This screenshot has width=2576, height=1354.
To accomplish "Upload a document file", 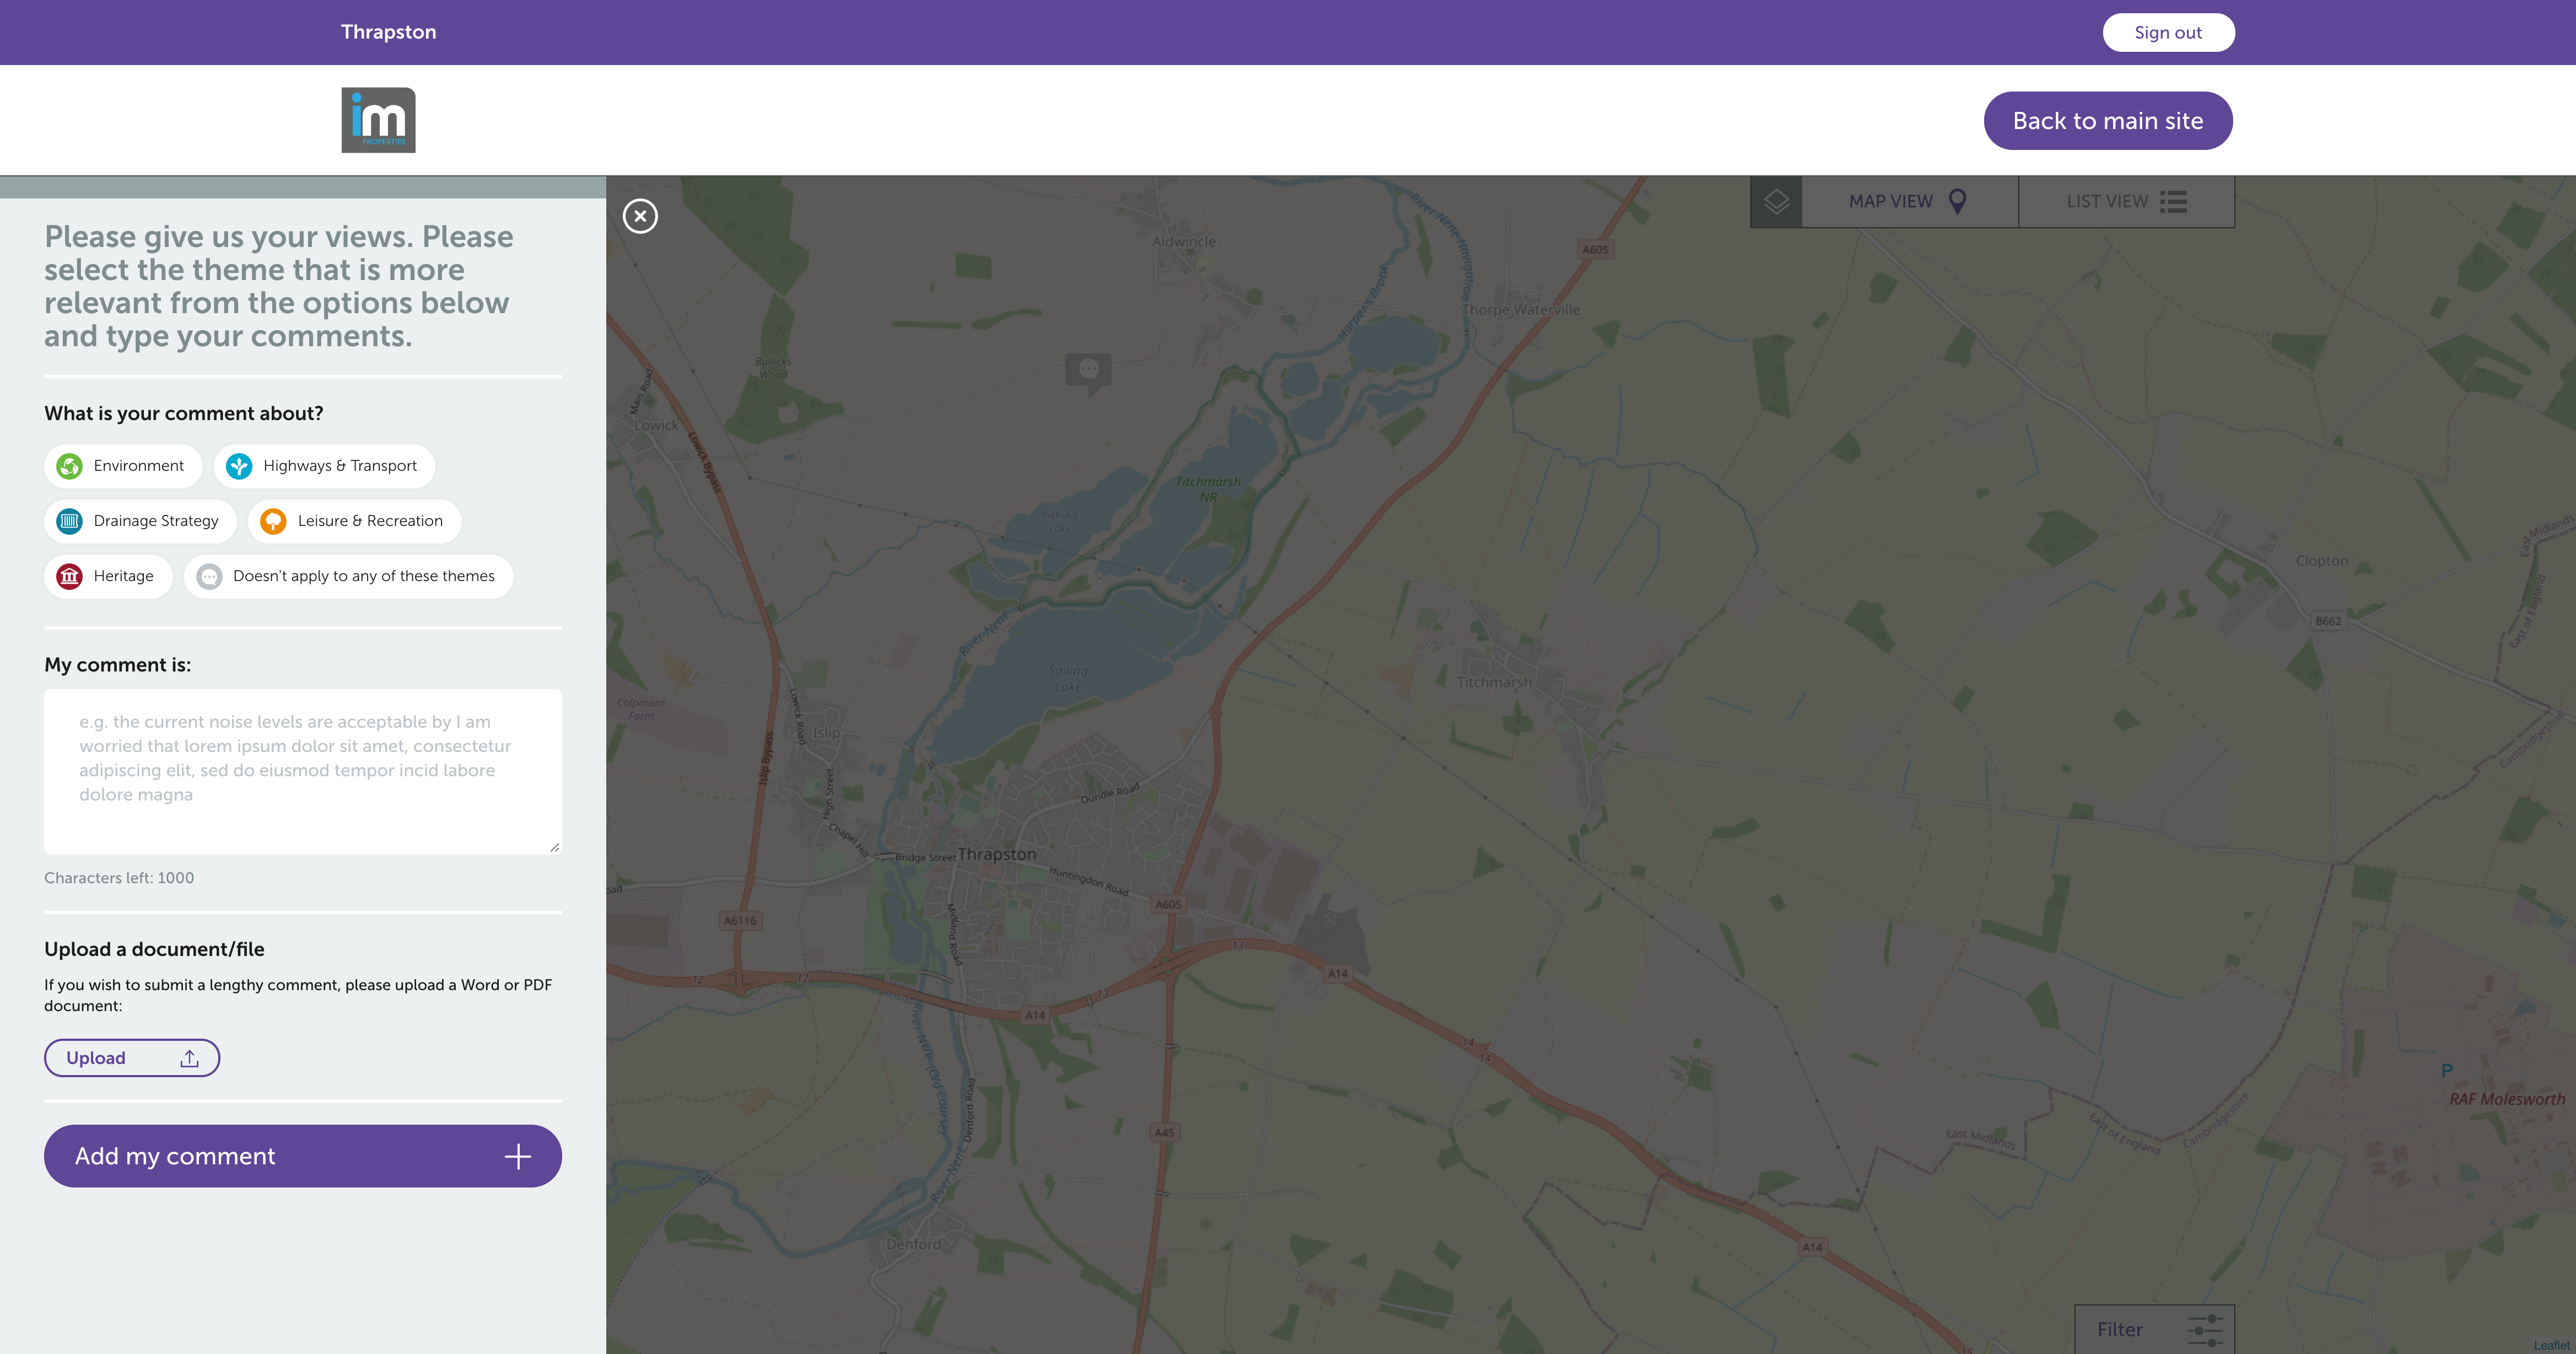I will point(132,1058).
